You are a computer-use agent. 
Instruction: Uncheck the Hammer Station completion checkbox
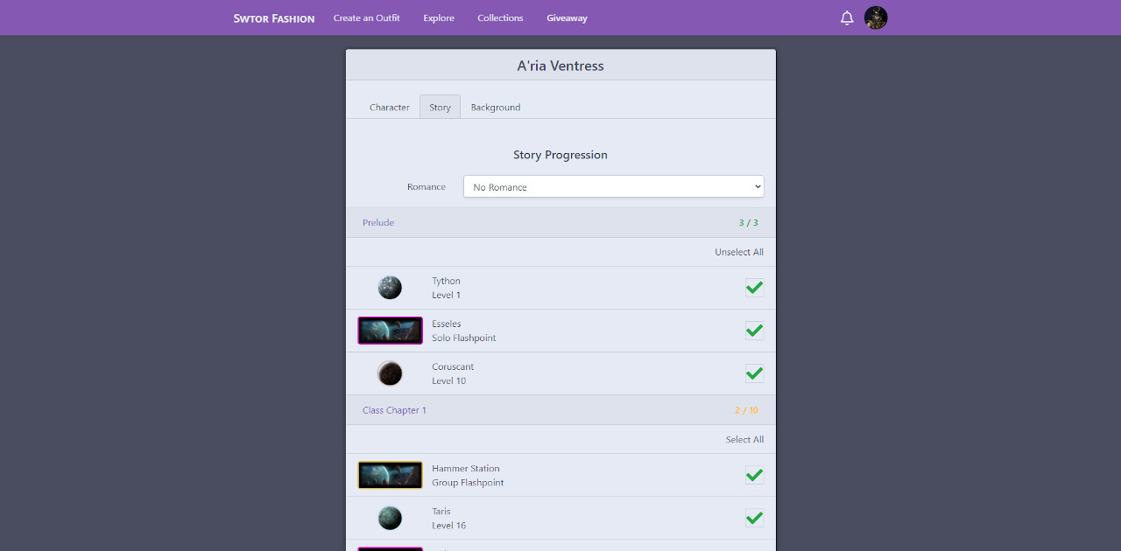pyautogui.click(x=754, y=475)
